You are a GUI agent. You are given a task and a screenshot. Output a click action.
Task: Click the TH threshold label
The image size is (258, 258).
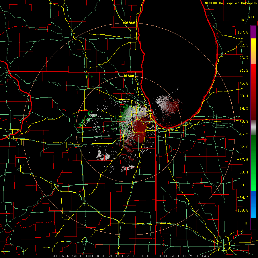coord(246,223)
